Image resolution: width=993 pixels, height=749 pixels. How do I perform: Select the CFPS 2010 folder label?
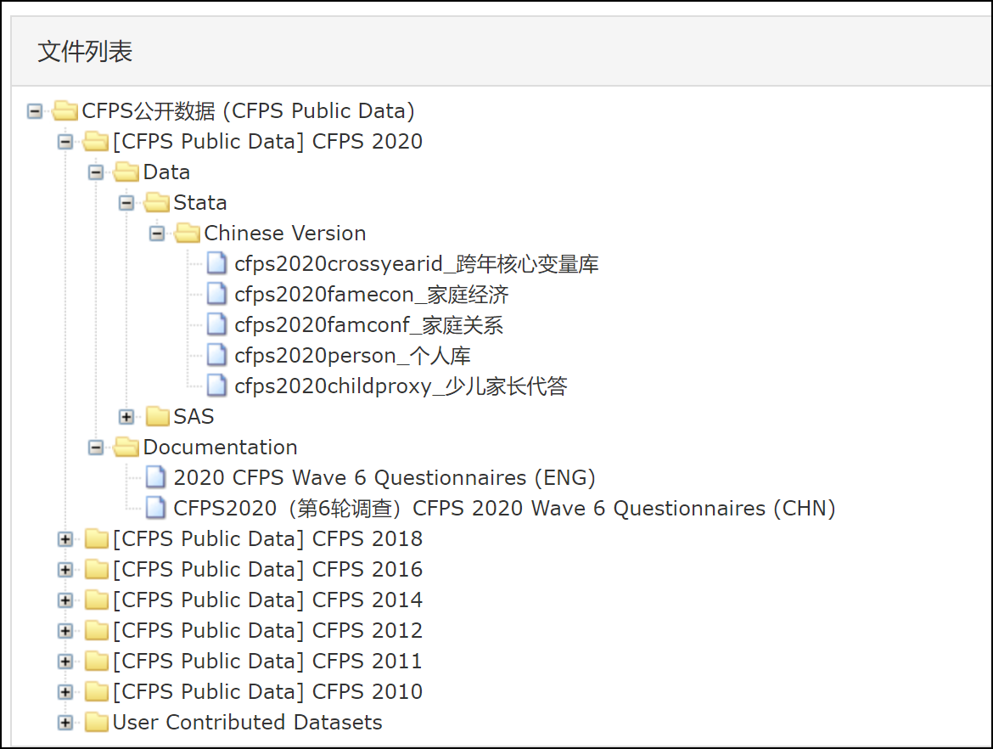[267, 692]
